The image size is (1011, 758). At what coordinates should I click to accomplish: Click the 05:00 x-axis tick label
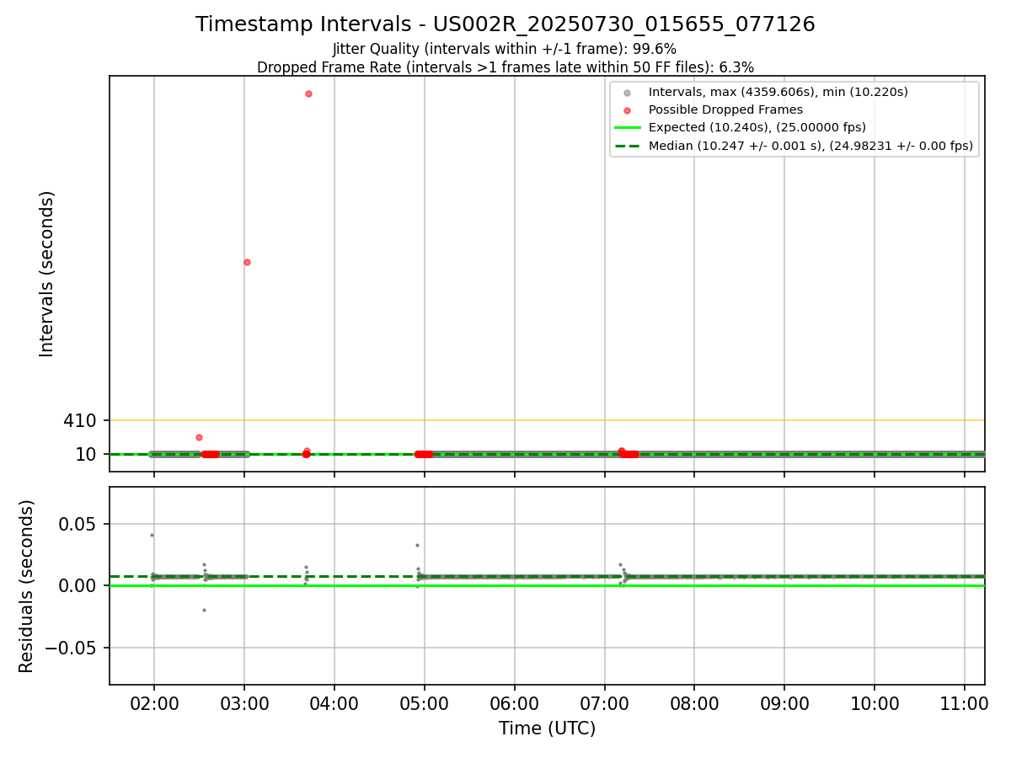click(425, 704)
